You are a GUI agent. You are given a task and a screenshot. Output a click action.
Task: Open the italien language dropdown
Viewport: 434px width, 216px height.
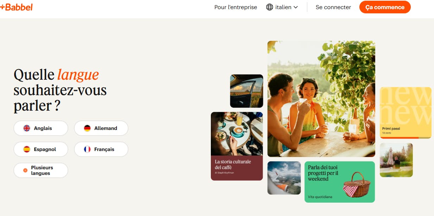[x=282, y=7]
